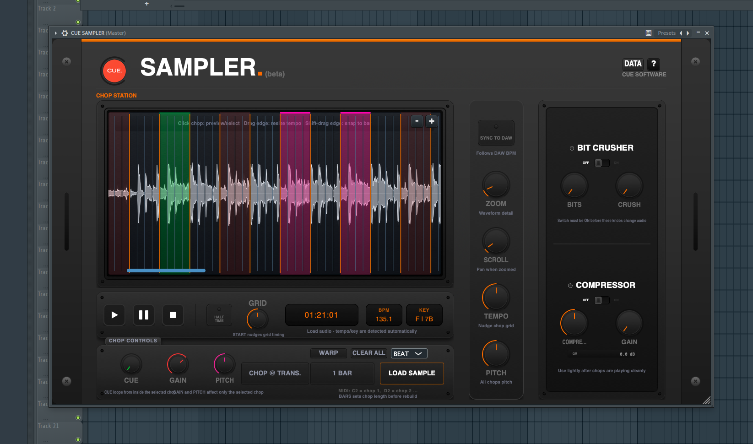Screen dimensions: 753x444
Task: Expand the plugin window menu arrow
Action: click(x=56, y=33)
